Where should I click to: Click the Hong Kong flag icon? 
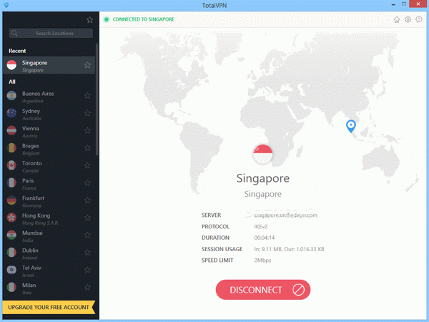[x=11, y=218]
